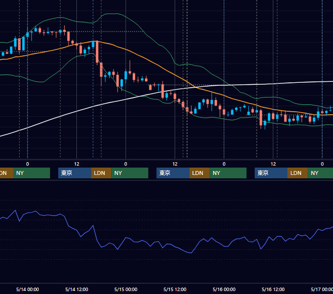Click hour label 12 above 5/15 12:00
This screenshot has height=294, width=333.
coord(175,164)
